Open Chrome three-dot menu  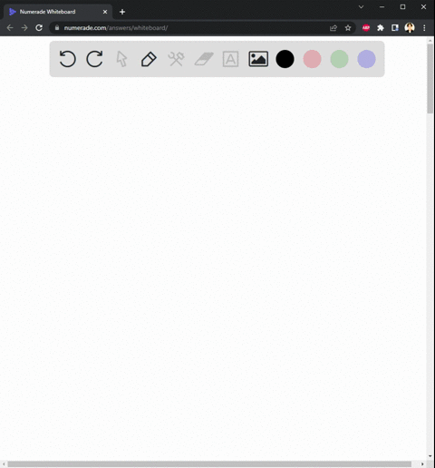coord(424,28)
